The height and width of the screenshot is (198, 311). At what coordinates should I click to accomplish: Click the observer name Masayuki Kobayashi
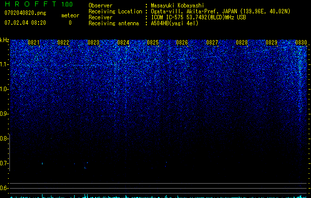click(x=178, y=5)
